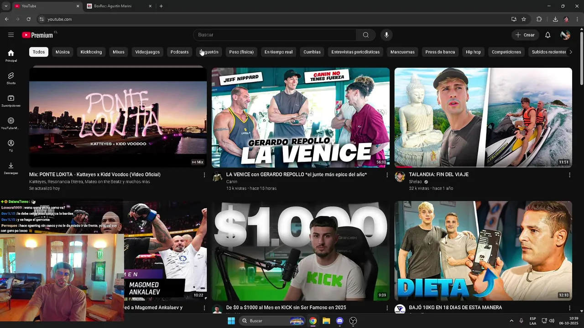
Task: Open Shelao channel name link
Action: (x=415, y=182)
